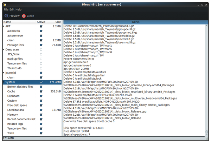The image size is (211, 143).
Task: Select the autoclean tree row
Action: coord(32,31)
